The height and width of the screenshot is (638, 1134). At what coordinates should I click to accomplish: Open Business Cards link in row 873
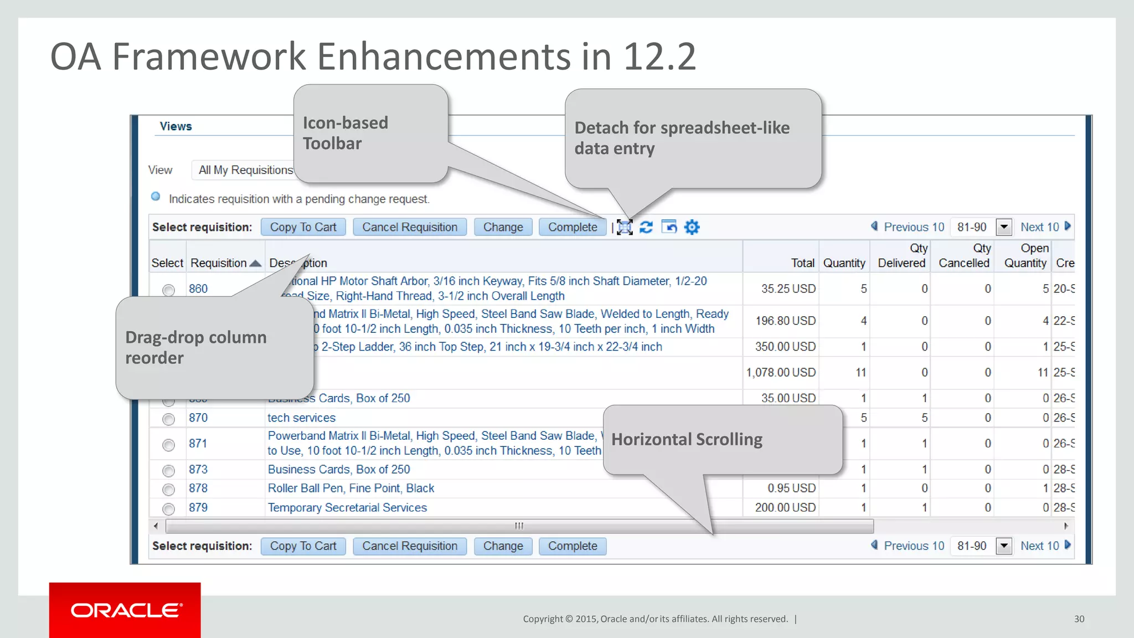[x=339, y=469]
